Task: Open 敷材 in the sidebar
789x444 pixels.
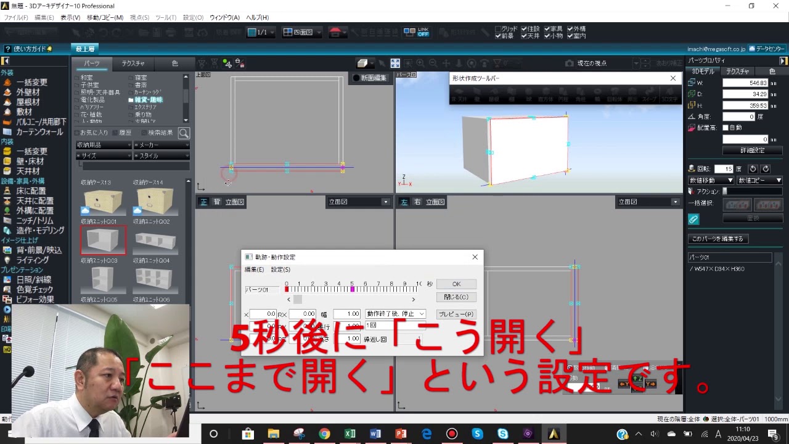Action: (24, 112)
